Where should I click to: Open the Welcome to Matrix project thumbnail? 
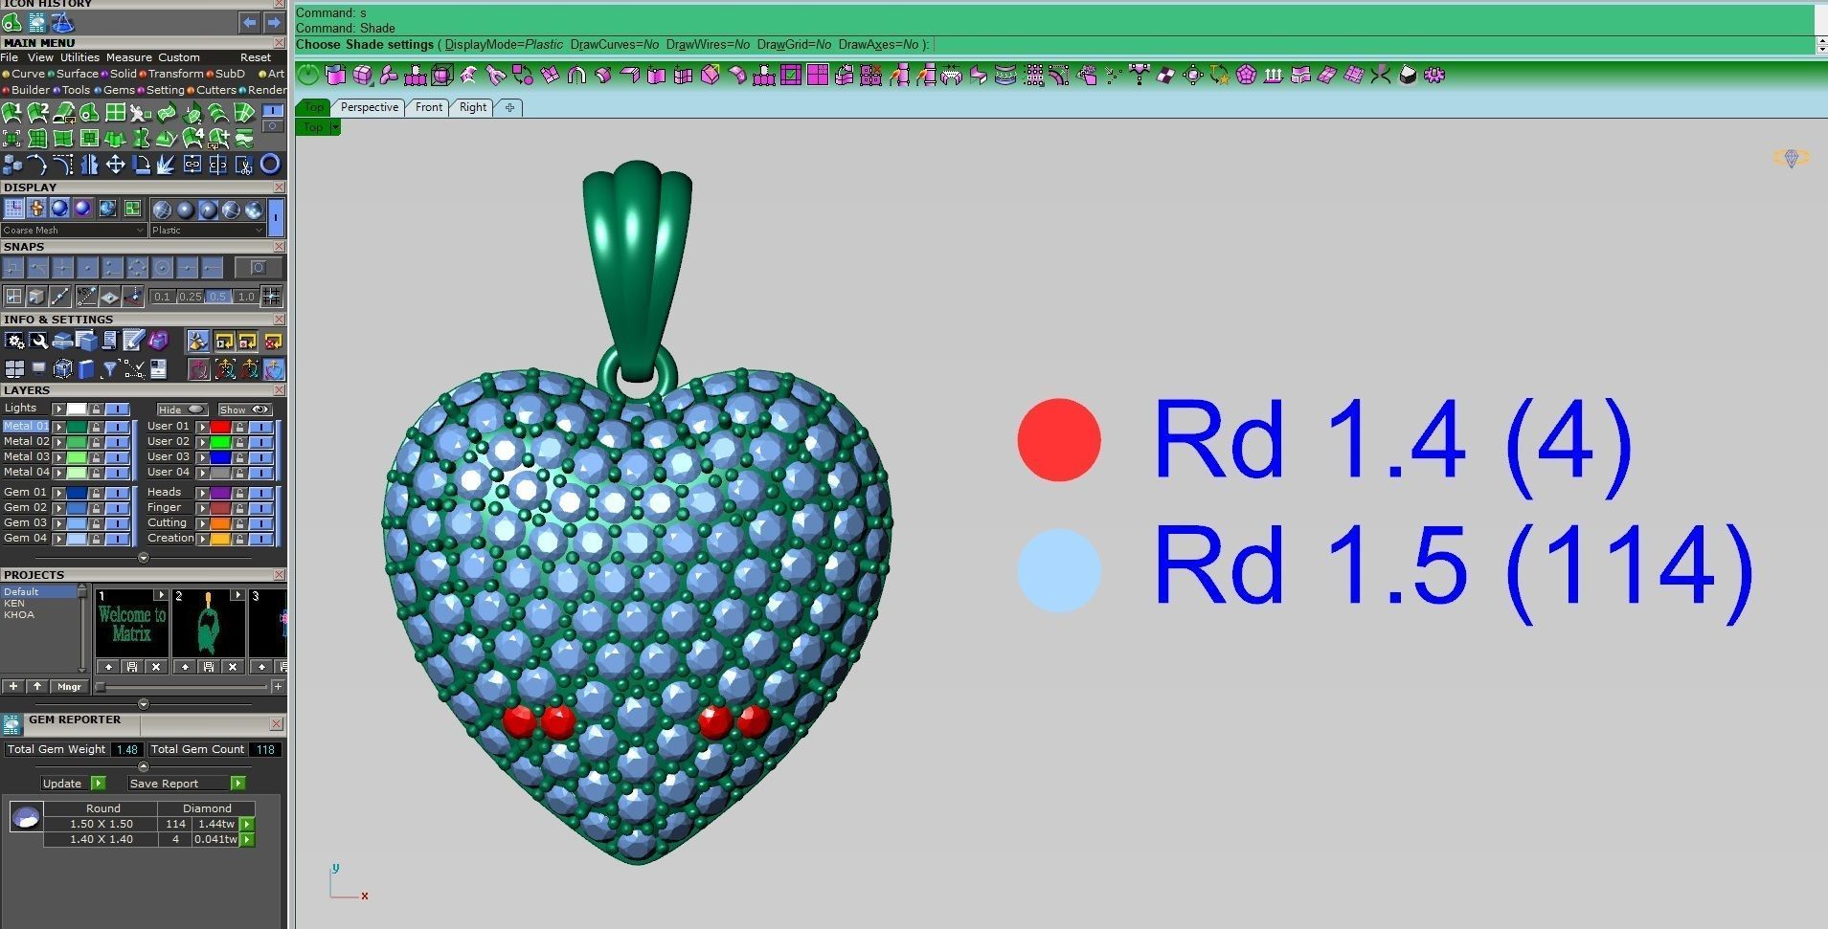131,624
